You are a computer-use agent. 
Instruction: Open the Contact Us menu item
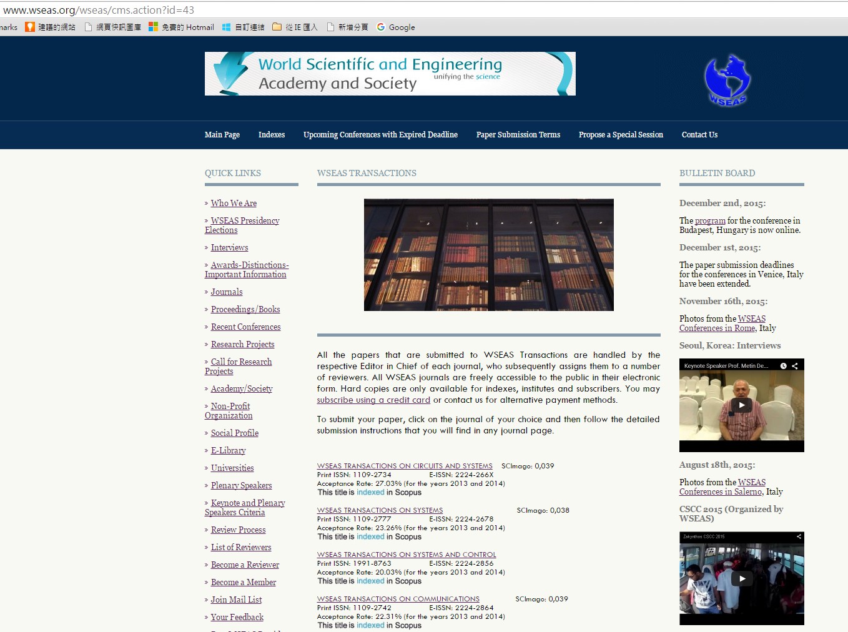coord(699,135)
